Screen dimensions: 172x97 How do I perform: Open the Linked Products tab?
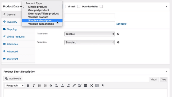[x=18, y=37]
